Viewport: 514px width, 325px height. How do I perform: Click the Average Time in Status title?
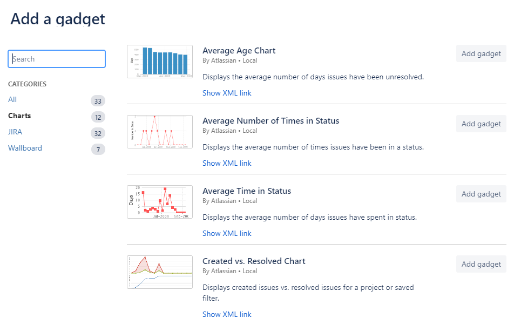pyautogui.click(x=247, y=191)
